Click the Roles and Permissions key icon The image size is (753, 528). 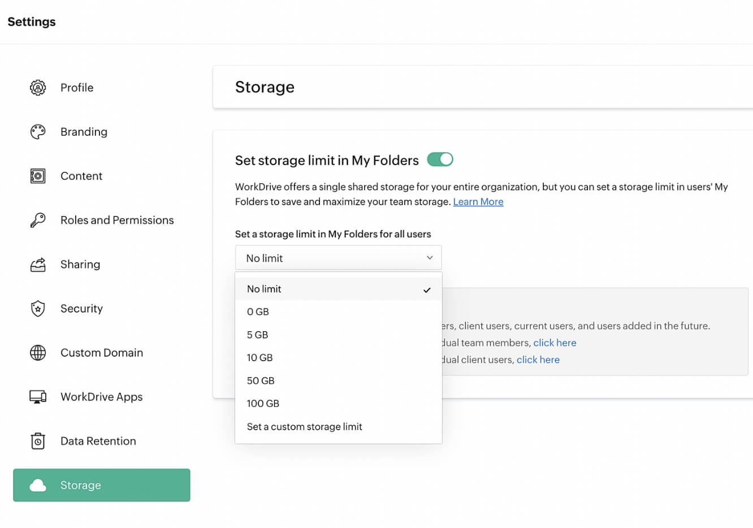tap(38, 220)
